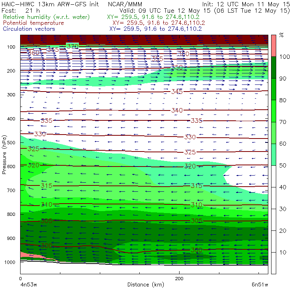Click the colorbar '30' label

click(x=283, y=209)
